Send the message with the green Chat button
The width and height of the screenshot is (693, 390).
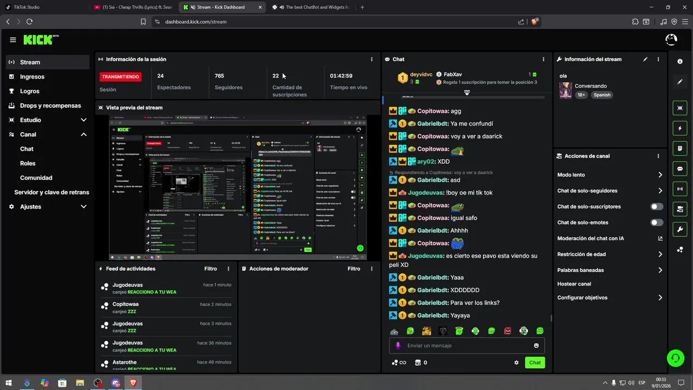pos(535,363)
